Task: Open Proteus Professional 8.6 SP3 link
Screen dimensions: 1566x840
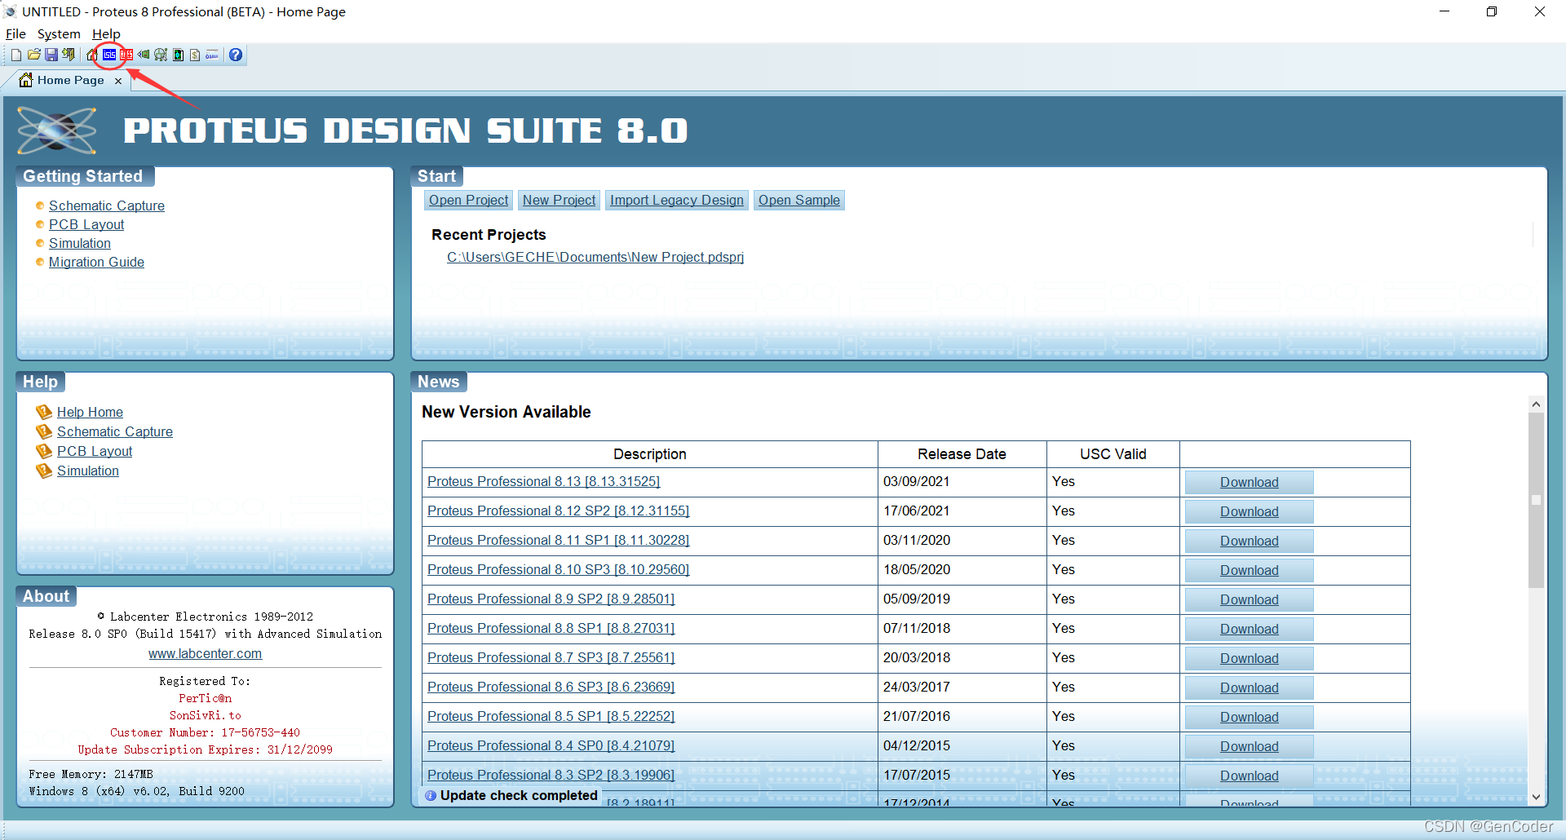Action: tap(551, 687)
